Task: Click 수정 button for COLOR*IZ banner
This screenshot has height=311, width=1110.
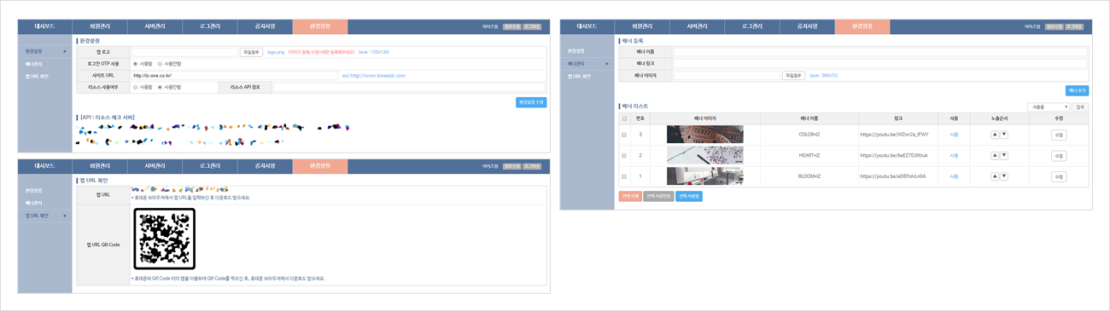Action: tap(1059, 135)
